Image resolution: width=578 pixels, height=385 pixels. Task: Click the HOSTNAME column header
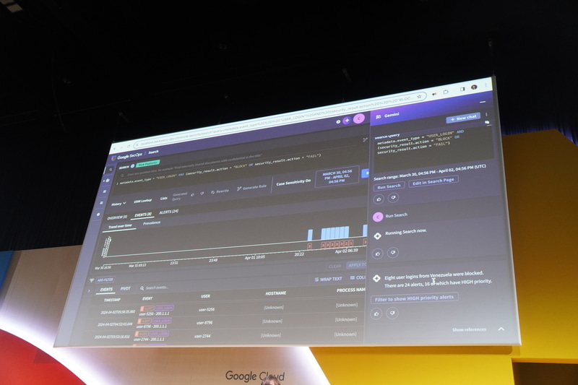(276, 293)
